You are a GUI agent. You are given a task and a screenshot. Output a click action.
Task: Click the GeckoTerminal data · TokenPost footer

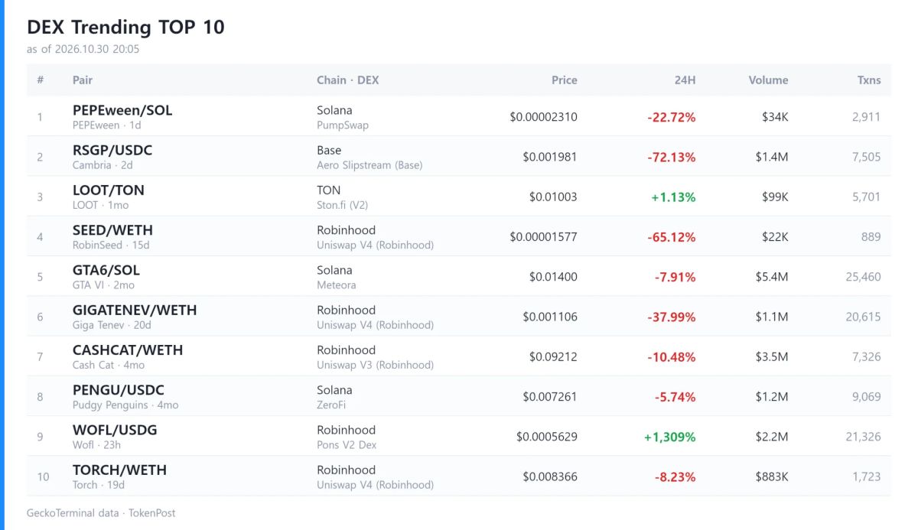[101, 513]
